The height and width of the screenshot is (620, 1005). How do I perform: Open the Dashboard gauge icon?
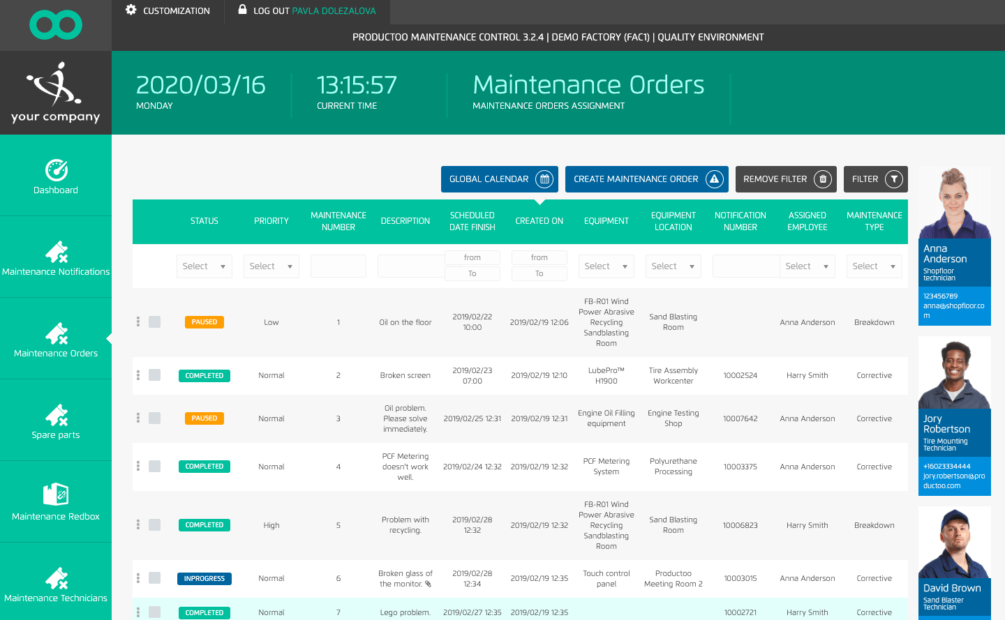pos(56,170)
